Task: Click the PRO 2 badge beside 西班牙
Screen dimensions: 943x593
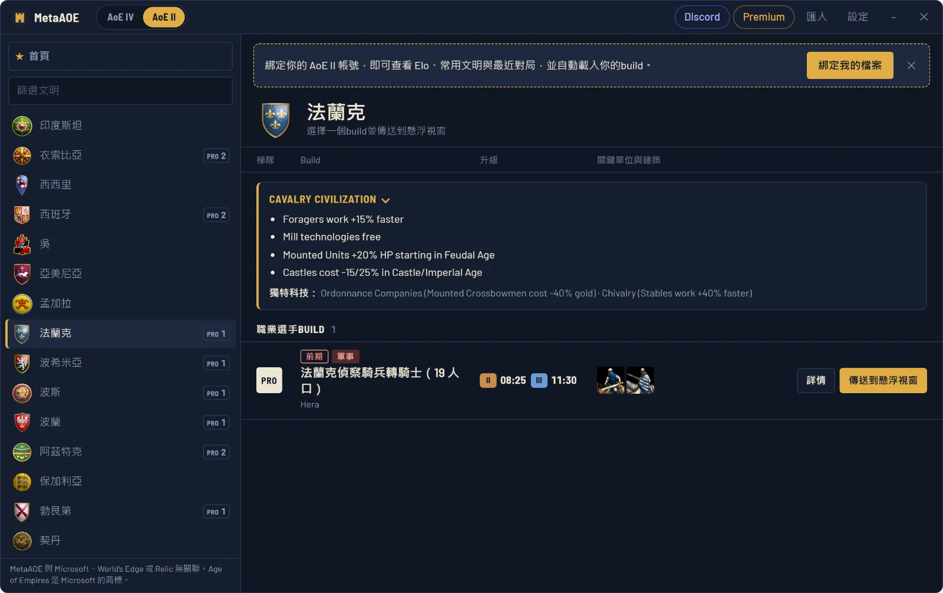Action: click(216, 215)
